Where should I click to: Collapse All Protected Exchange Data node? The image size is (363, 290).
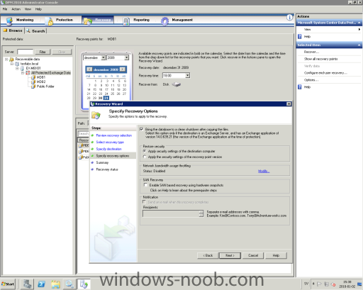[x=23, y=73]
